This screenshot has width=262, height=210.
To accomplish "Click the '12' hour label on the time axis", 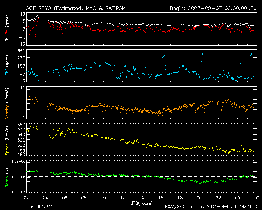I will click(x=122, y=198).
